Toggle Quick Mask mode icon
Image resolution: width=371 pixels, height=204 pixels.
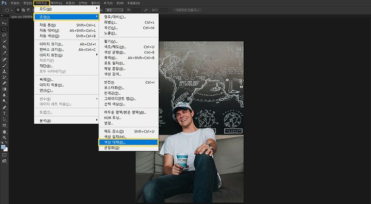click(4, 155)
